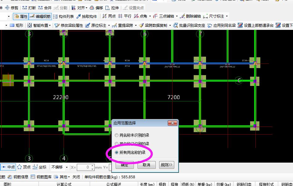Screen dimensions: 293x186
Task: Click 应用到同名梁 apply to same-name beams
Action: (x=221, y=25)
